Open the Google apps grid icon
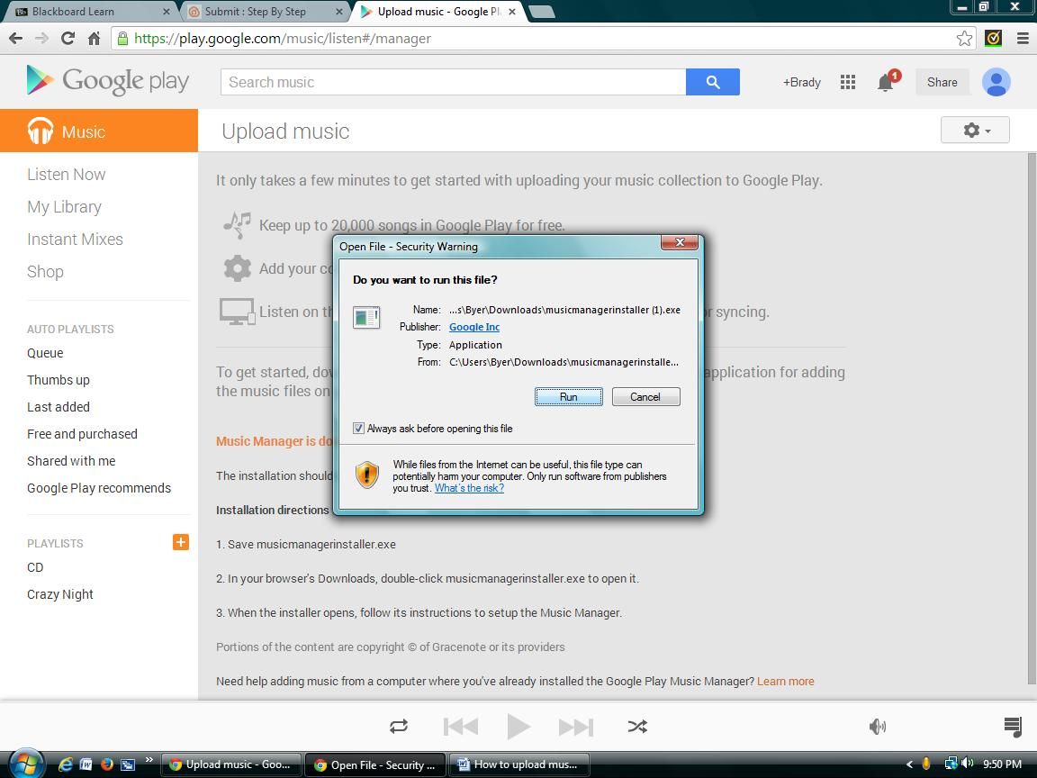Image resolution: width=1037 pixels, height=778 pixels. pos(847,82)
